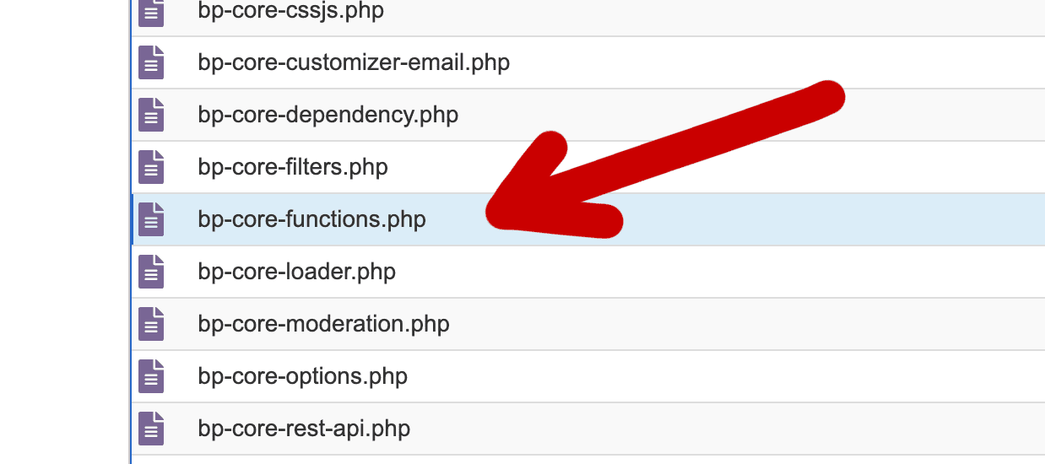
Task: Click the bp-core-dependency.php file icon
Action: (151, 116)
